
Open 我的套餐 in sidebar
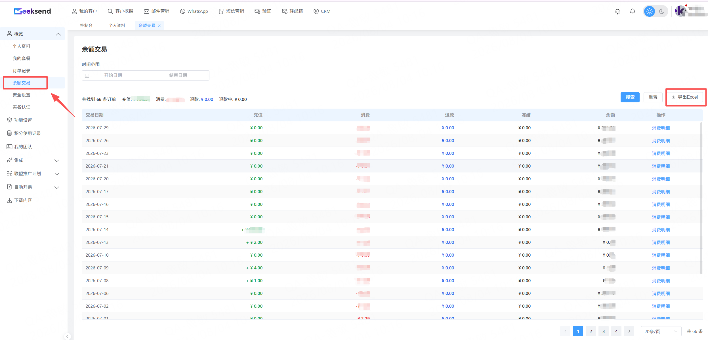[22, 58]
